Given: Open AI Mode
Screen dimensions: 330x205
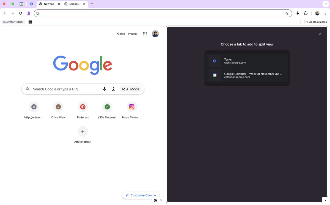Looking at the screenshot, I should pyautogui.click(x=131, y=89).
